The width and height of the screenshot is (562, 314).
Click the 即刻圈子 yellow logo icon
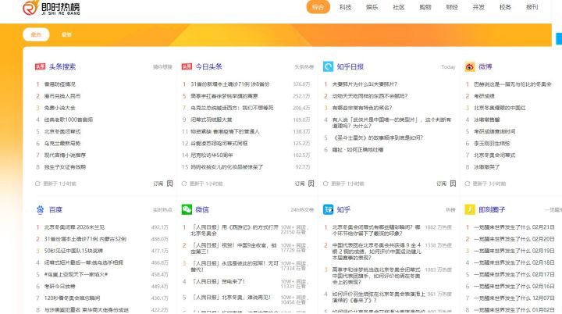tap(470, 209)
